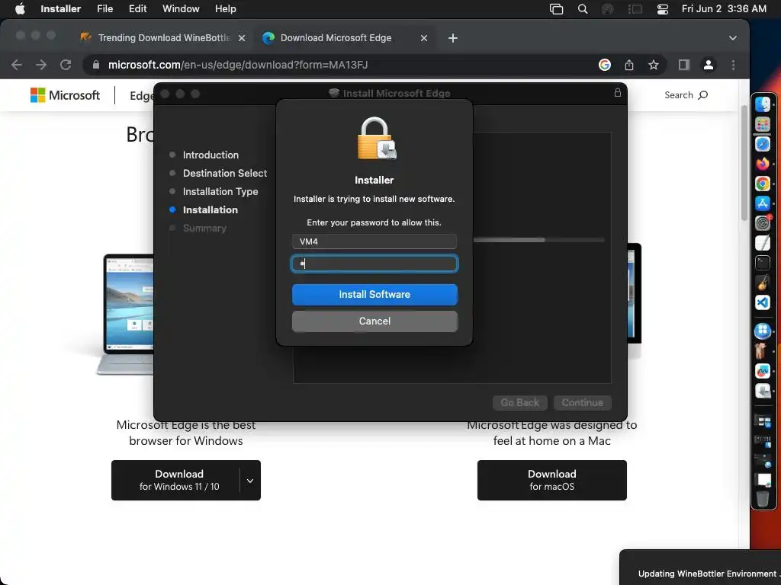The height and width of the screenshot is (585, 781).
Task: Click the padlock icon in Installer title bar
Action: pyautogui.click(x=618, y=93)
